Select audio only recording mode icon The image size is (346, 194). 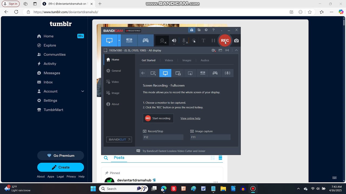pyautogui.click(x=227, y=73)
